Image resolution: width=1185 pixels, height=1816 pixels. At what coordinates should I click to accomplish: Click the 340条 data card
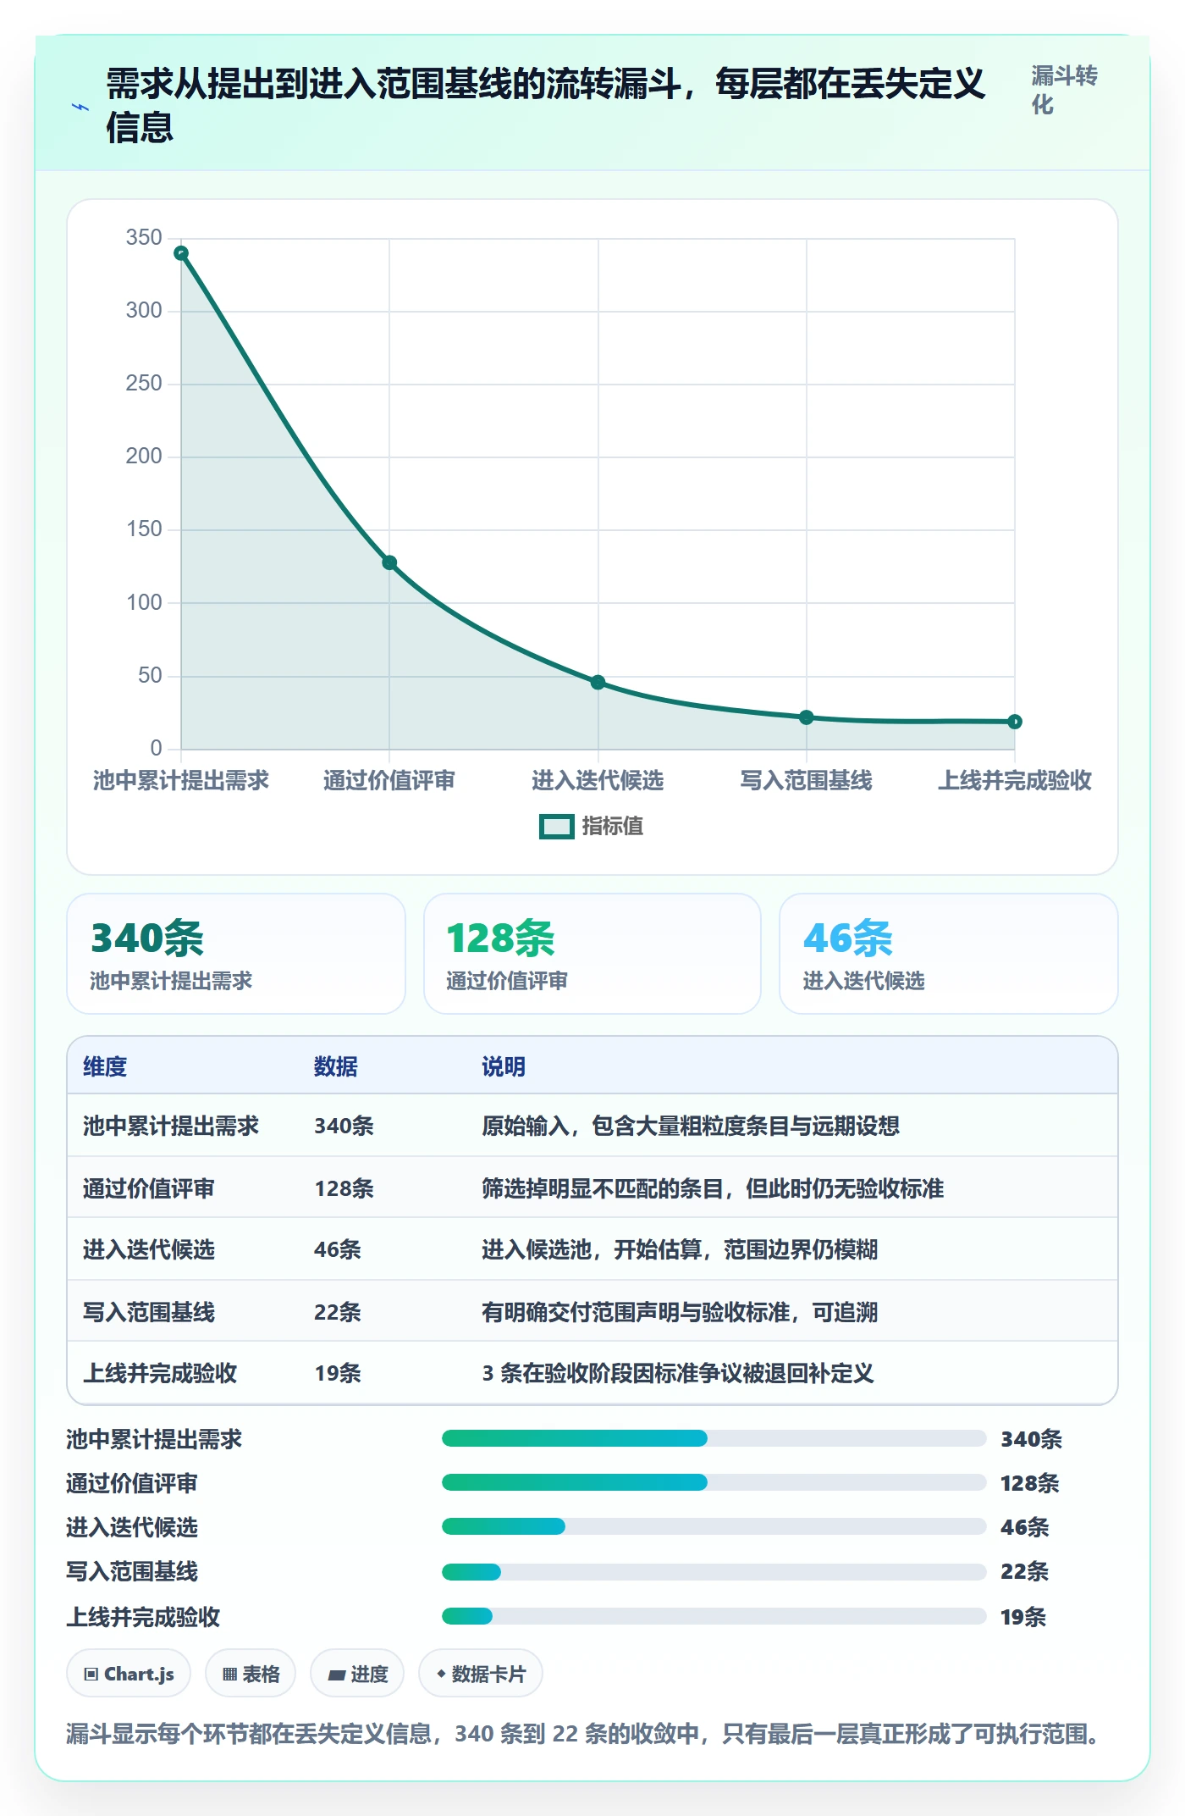click(x=236, y=954)
